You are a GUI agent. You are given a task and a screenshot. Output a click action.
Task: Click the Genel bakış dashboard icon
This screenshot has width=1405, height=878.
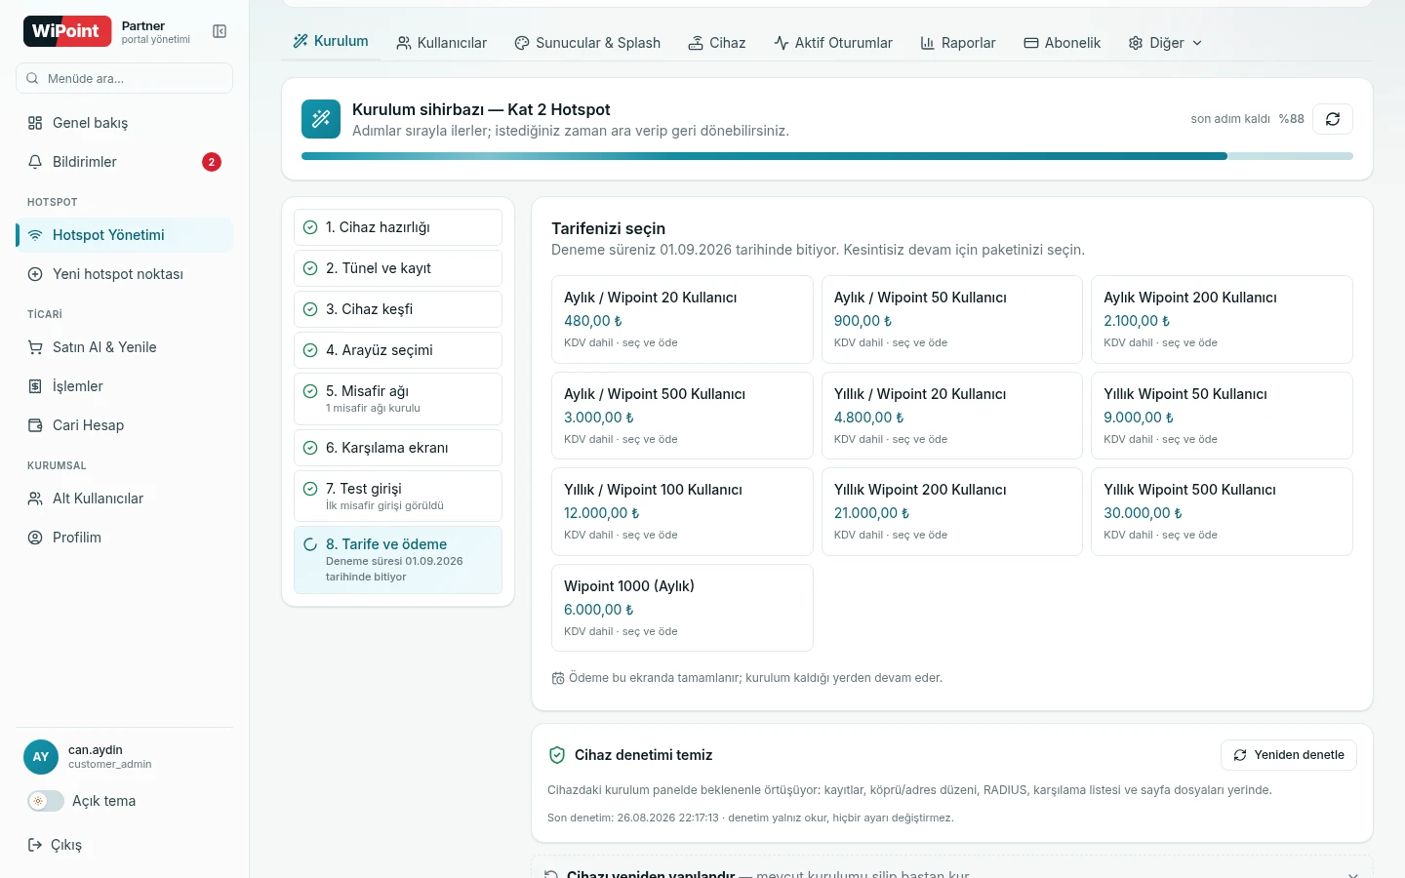[x=35, y=123]
